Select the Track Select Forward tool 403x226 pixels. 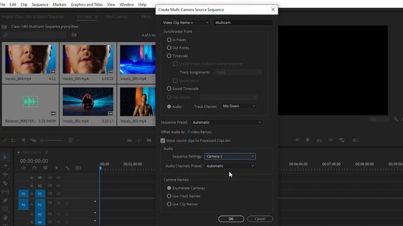(x=5, y=166)
